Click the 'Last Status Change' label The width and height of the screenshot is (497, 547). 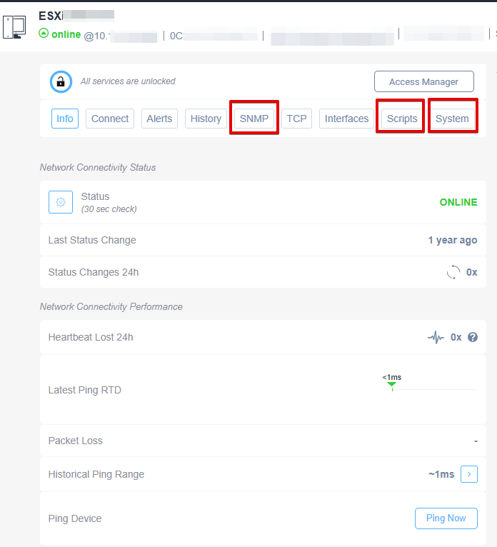coord(92,241)
